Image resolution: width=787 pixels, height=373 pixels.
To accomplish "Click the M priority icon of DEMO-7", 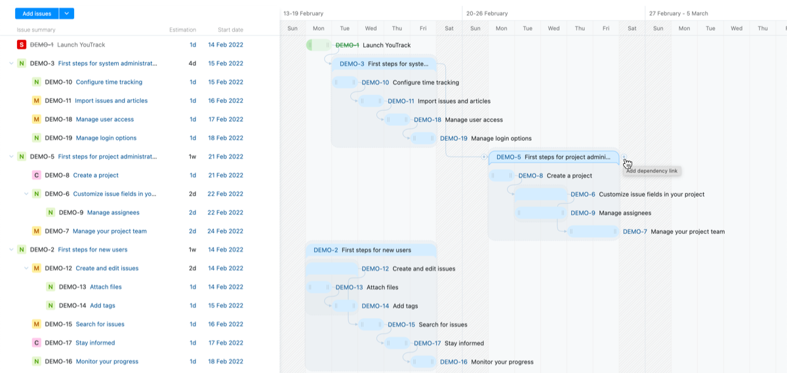I will pyautogui.click(x=37, y=231).
